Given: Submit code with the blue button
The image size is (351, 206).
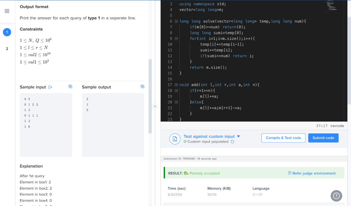Looking at the screenshot, I should click(x=323, y=138).
